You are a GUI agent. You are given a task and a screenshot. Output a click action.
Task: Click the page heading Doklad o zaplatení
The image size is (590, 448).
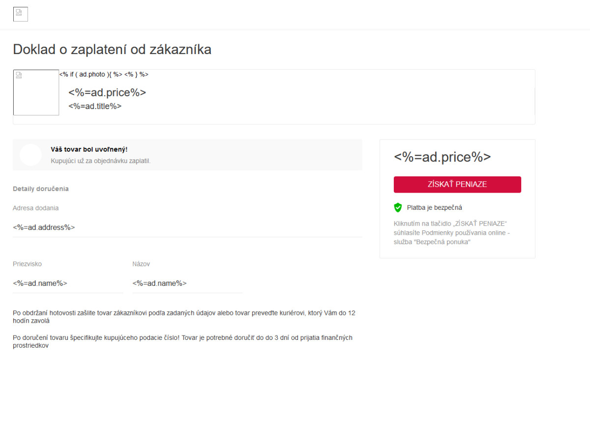[x=112, y=50]
